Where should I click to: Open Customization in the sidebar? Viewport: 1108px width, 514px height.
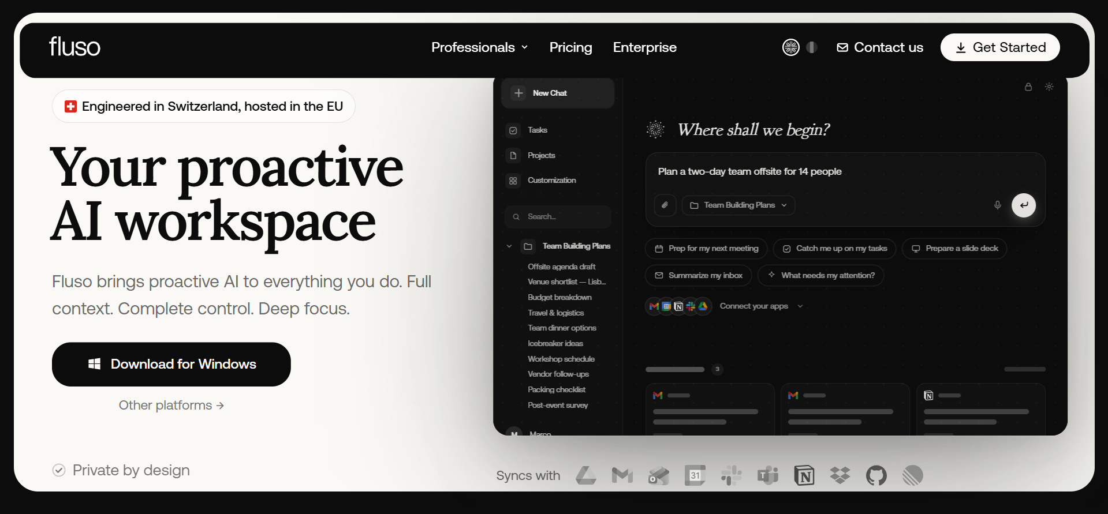pos(551,181)
